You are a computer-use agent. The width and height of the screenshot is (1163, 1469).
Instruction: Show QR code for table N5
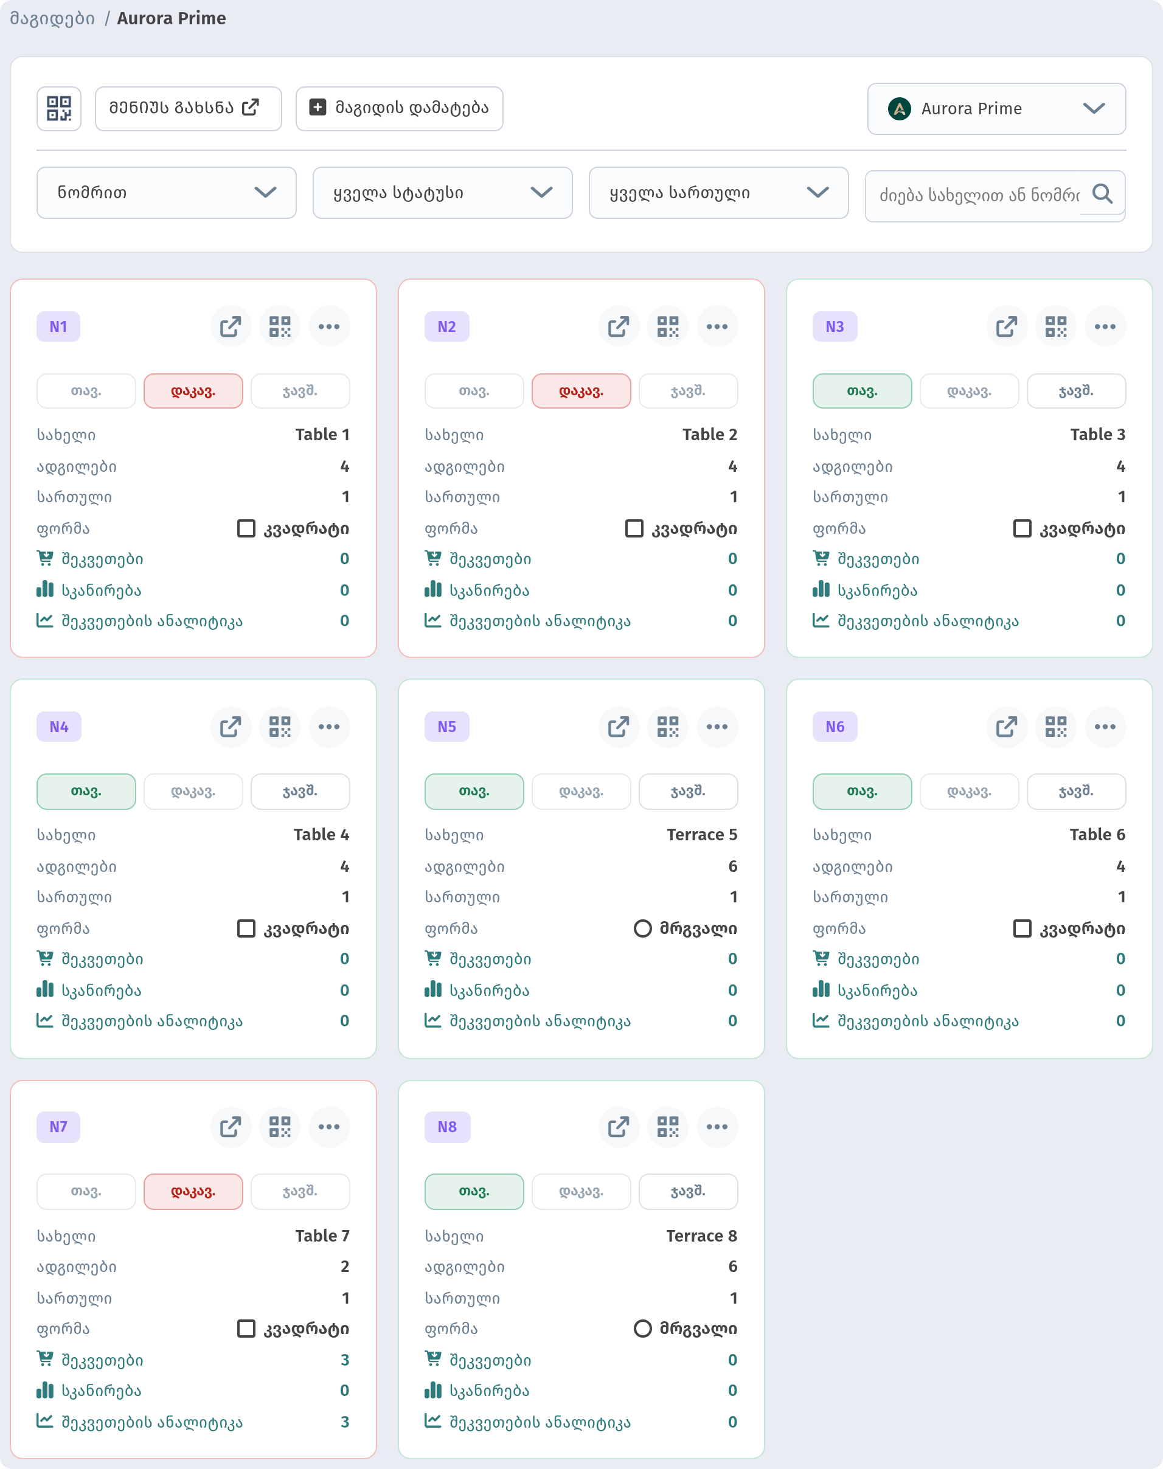pyautogui.click(x=668, y=727)
